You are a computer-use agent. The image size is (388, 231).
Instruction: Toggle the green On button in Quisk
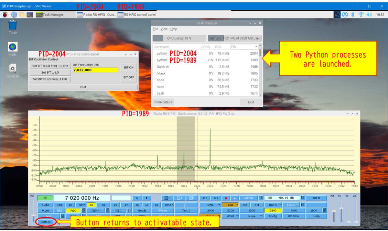[x=45, y=198]
